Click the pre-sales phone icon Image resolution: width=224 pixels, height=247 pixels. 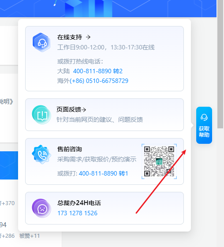tap(41, 154)
